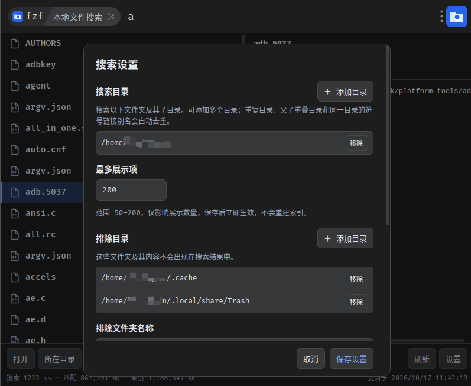The width and height of the screenshot is (471, 386).
Task: Click the file icon next to AUTHORS
Action: [x=15, y=44]
